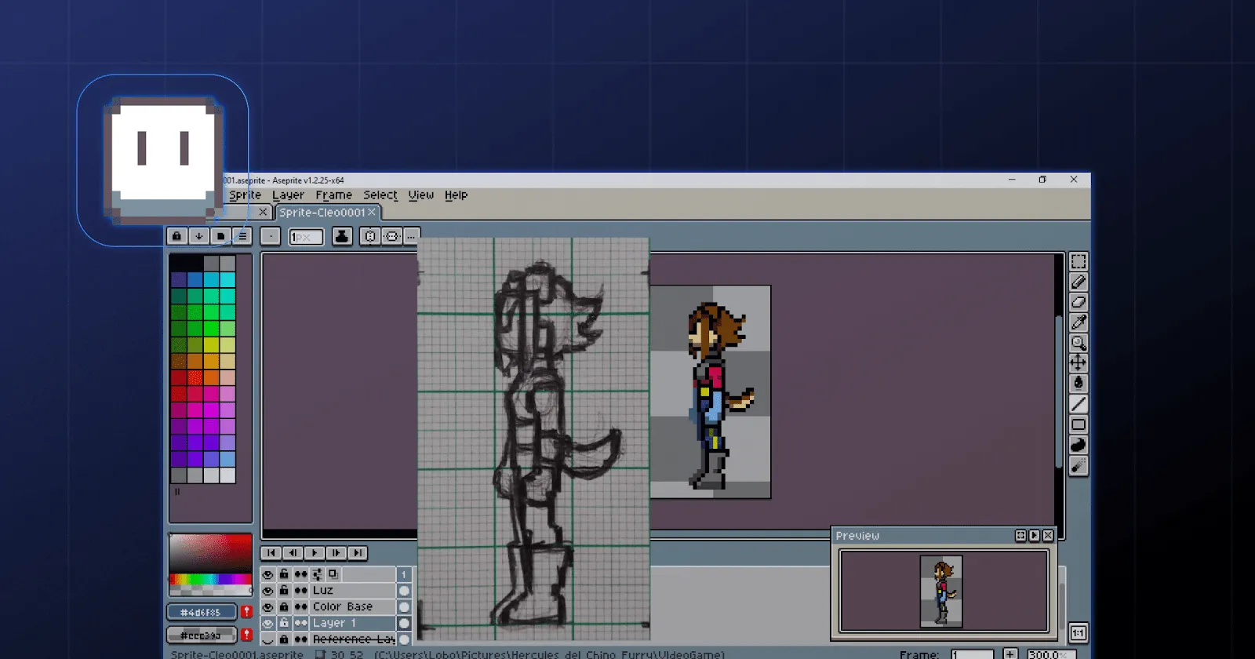This screenshot has height=659, width=1255.
Task: Select the Move tool
Action: [1079, 362]
